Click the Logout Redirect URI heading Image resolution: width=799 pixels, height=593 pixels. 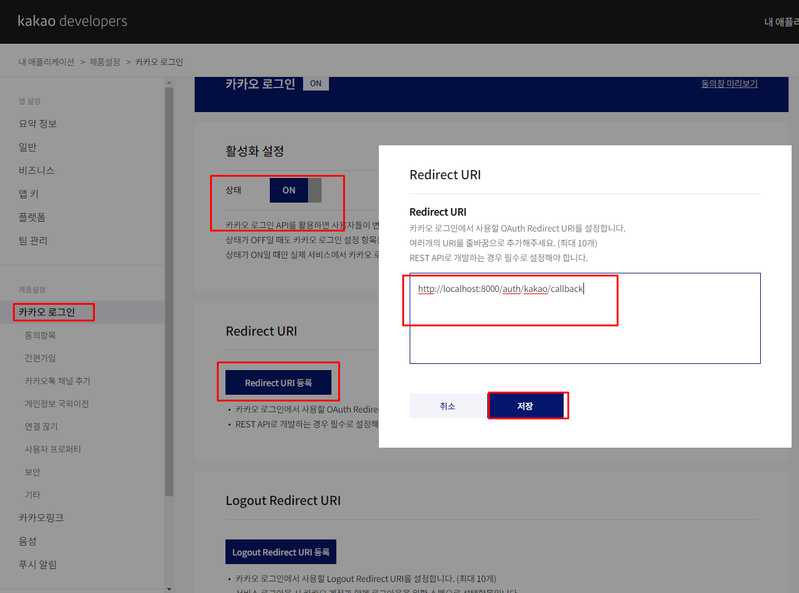(283, 501)
